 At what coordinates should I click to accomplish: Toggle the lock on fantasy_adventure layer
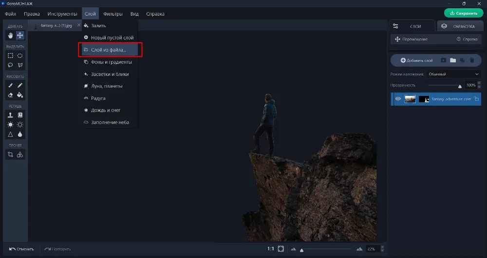pyautogui.click(x=476, y=99)
